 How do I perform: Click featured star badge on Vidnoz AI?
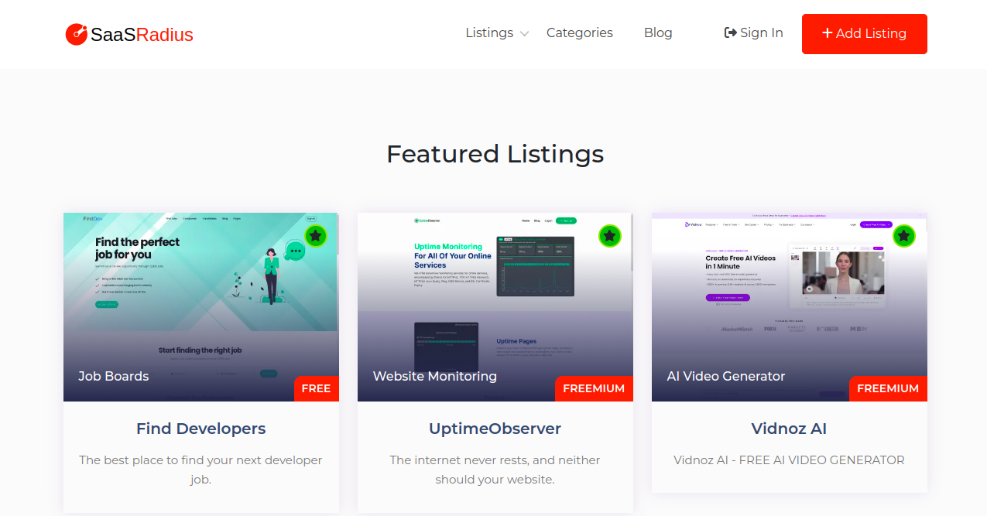pyautogui.click(x=904, y=236)
